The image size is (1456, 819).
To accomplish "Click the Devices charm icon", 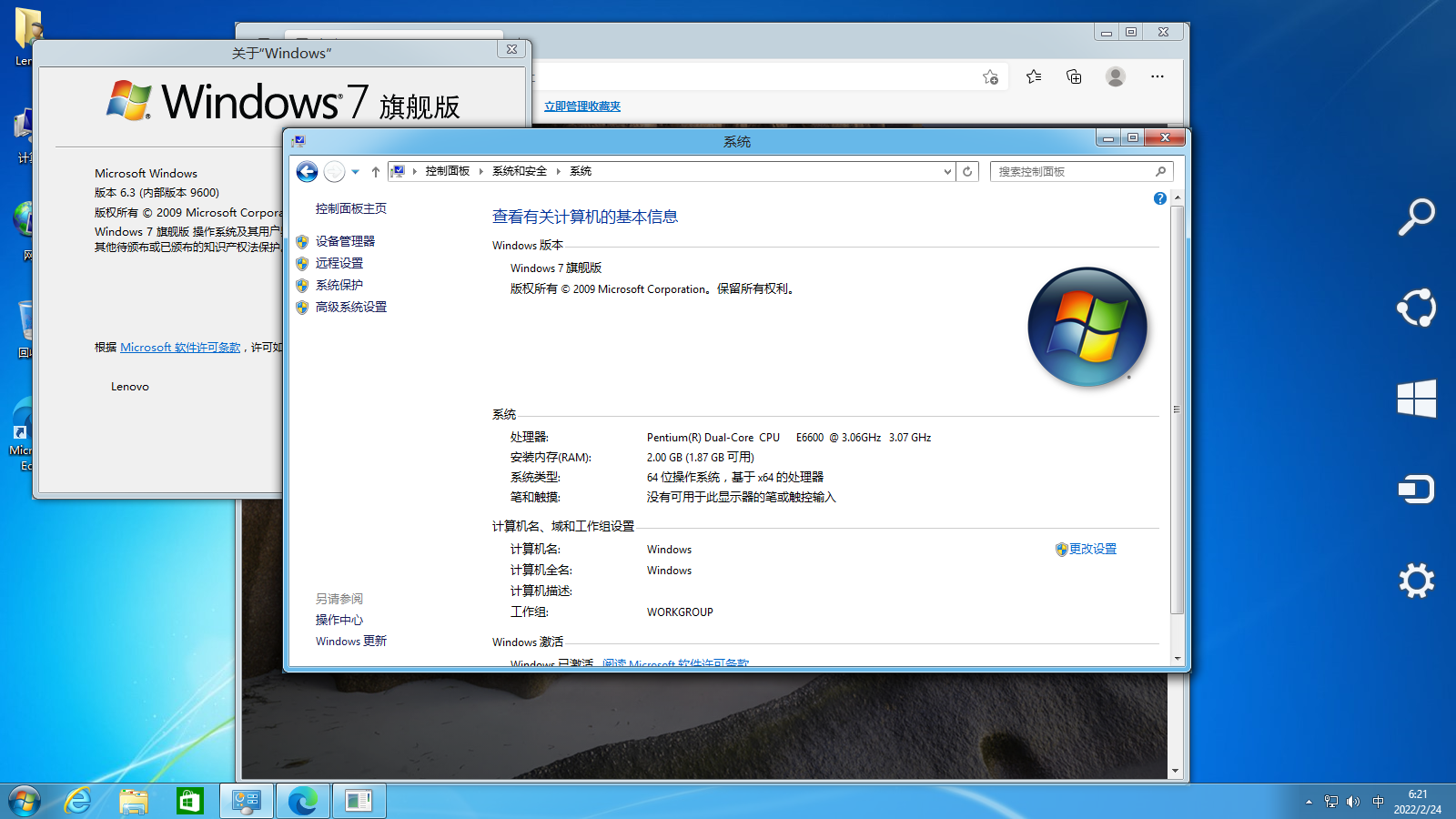I will [x=1416, y=490].
